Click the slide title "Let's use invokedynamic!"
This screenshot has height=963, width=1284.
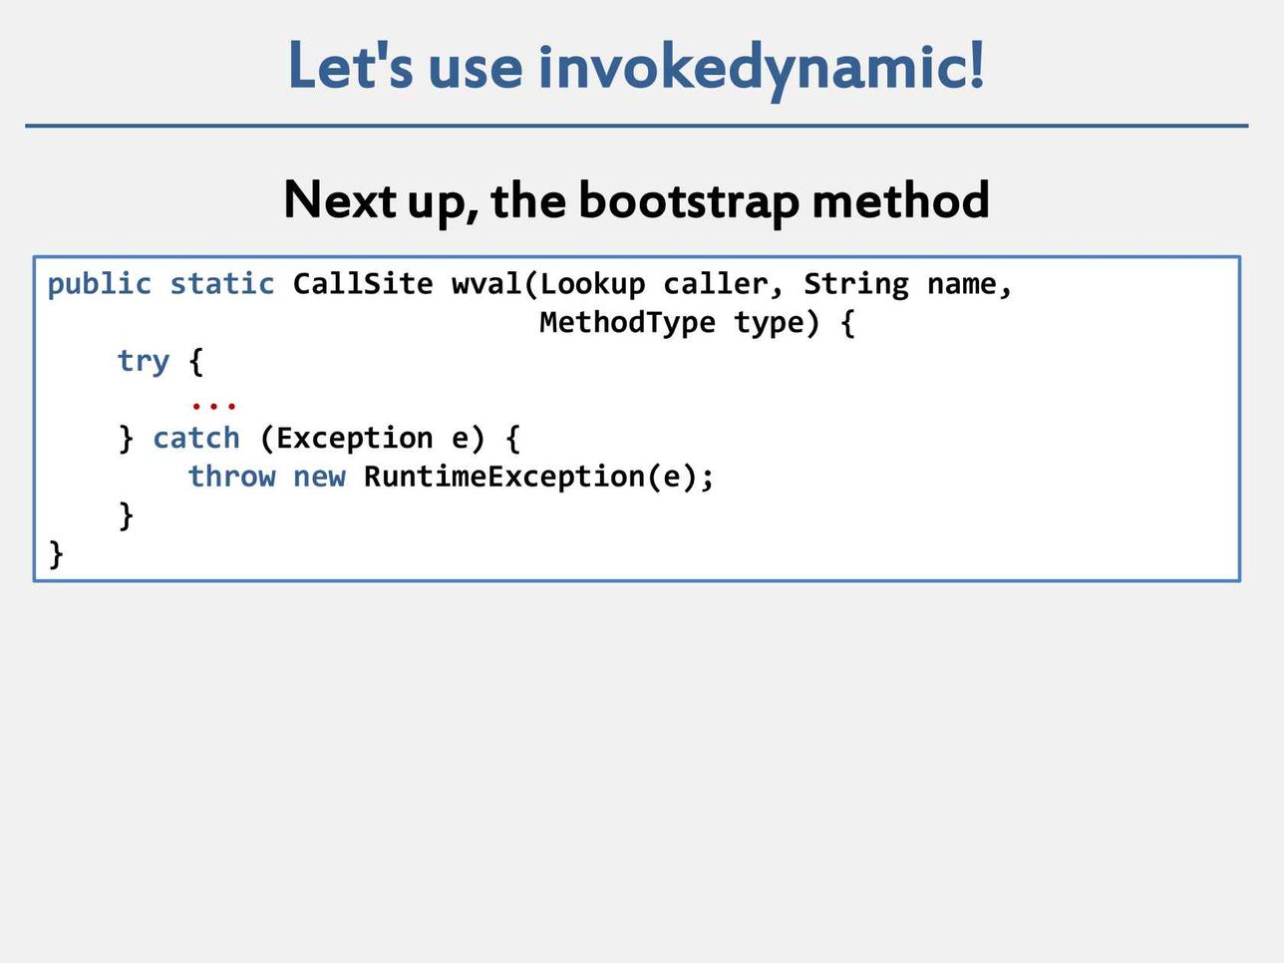click(636, 66)
